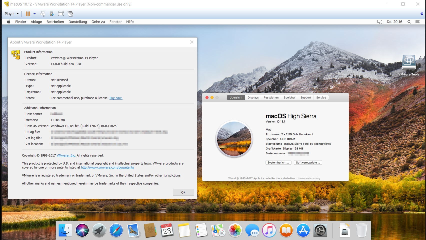
Task: Open the Hilfe menu
Action: coord(130,22)
